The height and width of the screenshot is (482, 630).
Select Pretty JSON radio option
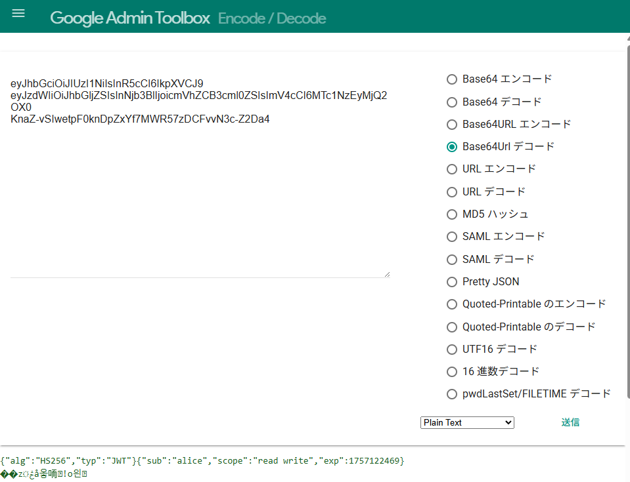(x=452, y=282)
